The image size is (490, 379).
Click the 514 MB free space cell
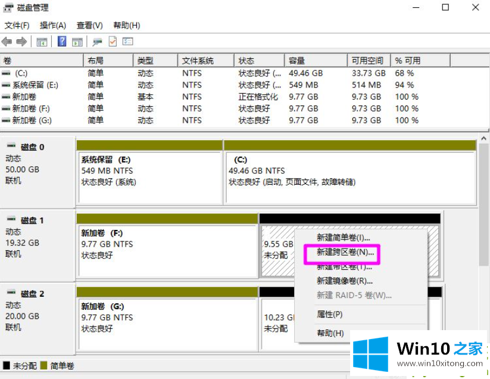click(x=366, y=85)
